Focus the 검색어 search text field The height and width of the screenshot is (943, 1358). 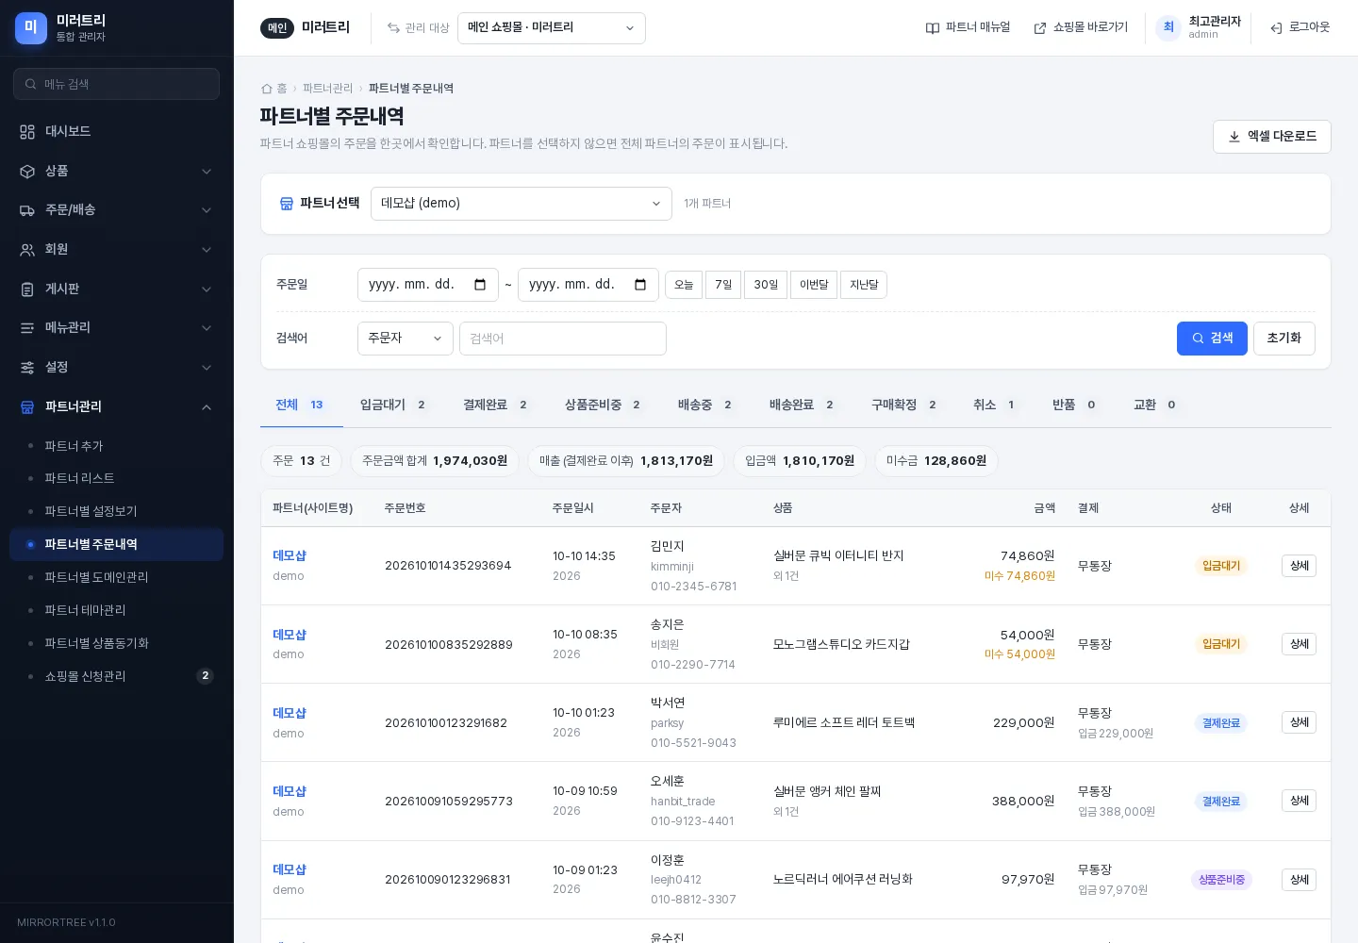point(563,339)
